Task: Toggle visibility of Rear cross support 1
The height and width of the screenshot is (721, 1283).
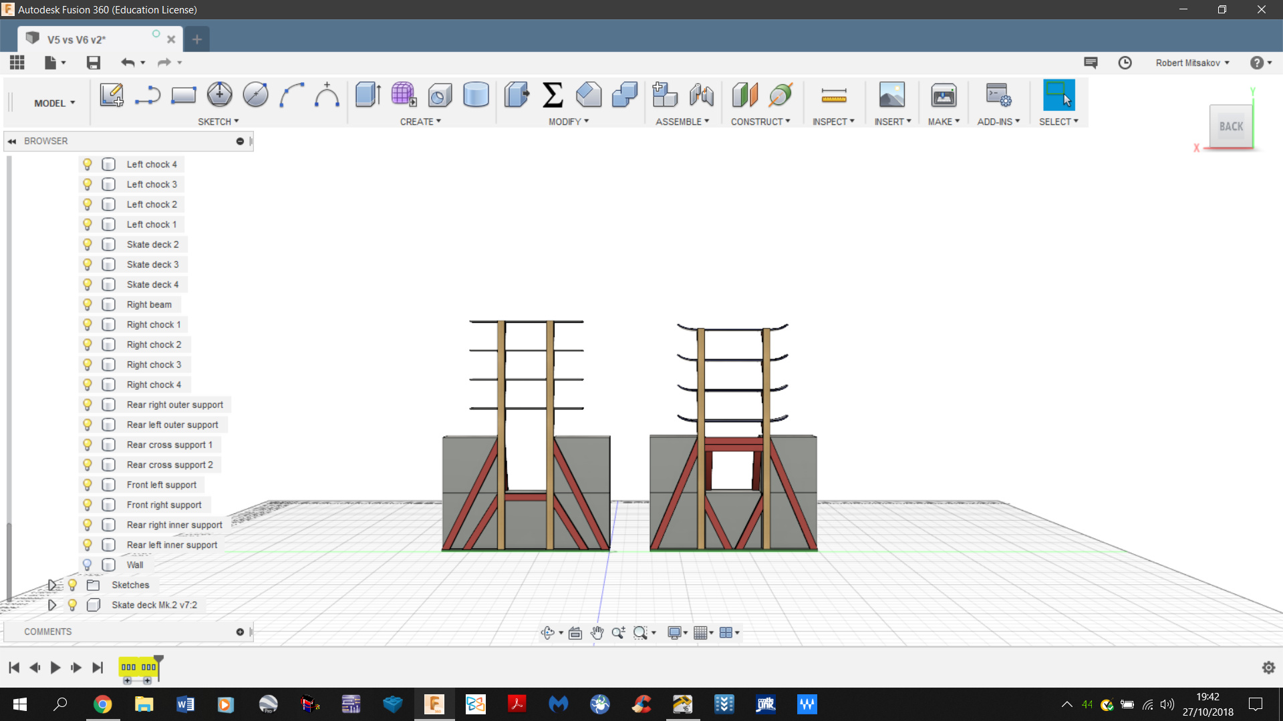Action: coord(88,445)
